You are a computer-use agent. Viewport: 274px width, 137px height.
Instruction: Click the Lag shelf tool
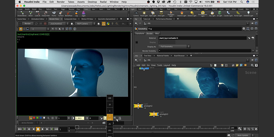[76, 14]
